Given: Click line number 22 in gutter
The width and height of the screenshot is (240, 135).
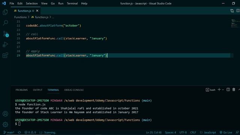Looking at the screenshot, I should tap(18, 25).
